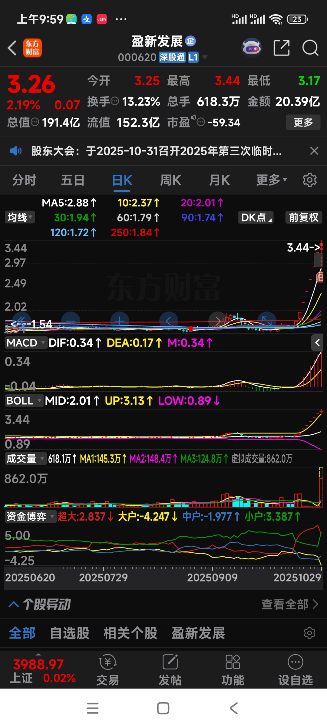Open the robot assistant avatar icon
The width and height of the screenshot is (327, 728).
(x=252, y=48)
